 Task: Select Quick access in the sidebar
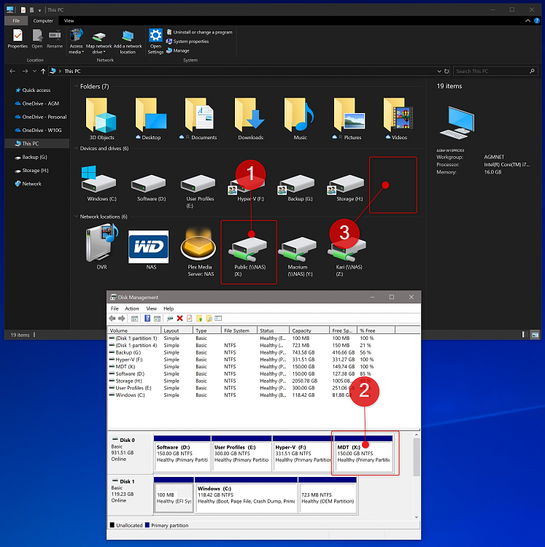click(x=33, y=90)
